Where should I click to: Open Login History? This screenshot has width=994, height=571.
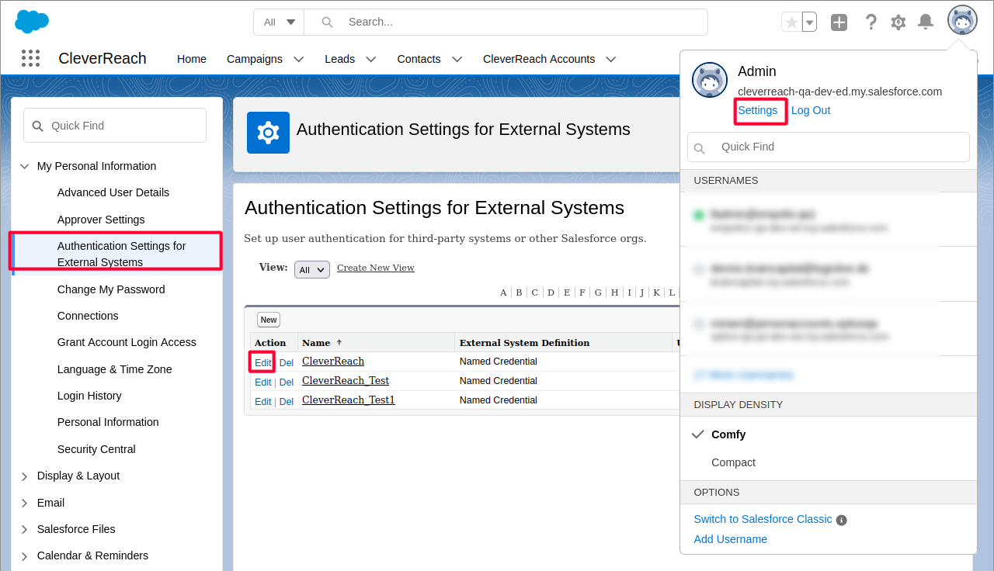(89, 396)
